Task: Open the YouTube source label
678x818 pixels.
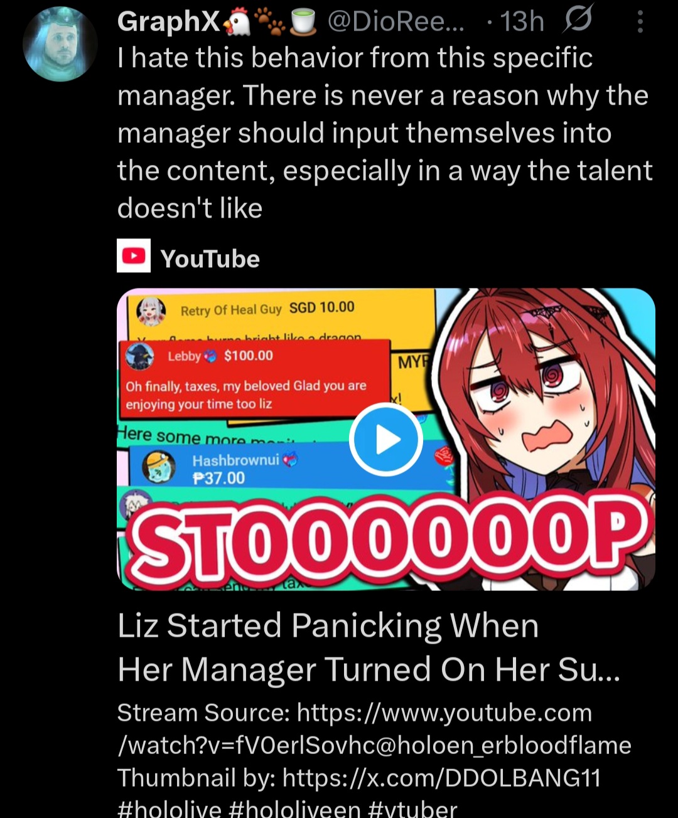Action: (x=210, y=258)
